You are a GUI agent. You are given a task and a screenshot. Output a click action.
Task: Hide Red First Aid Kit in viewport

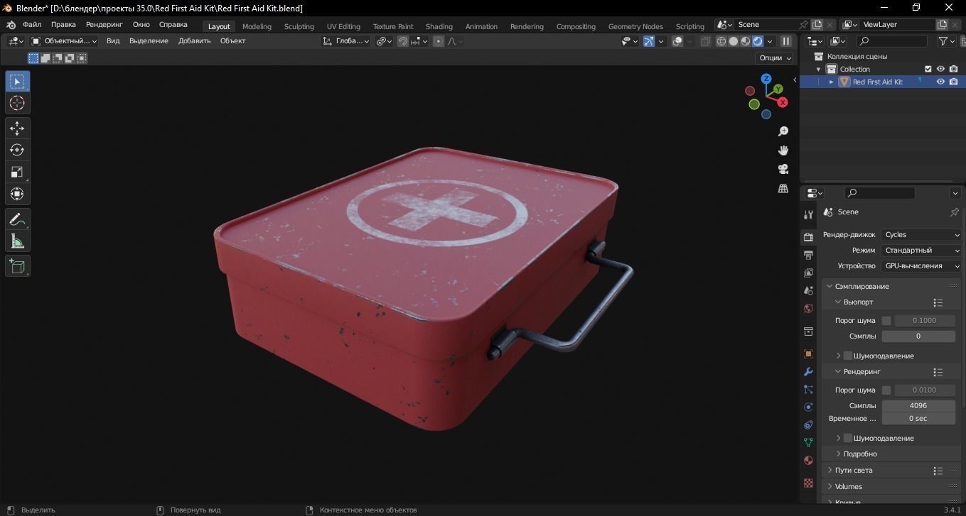click(940, 82)
